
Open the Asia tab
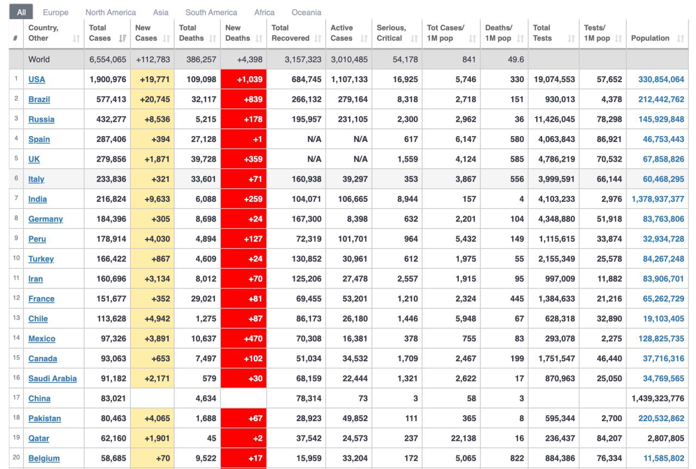click(x=160, y=12)
